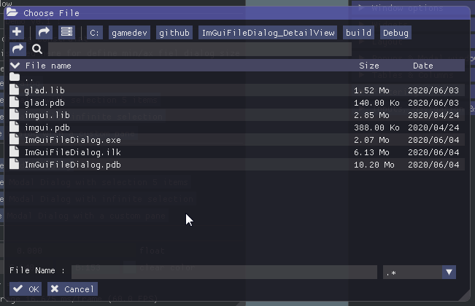Image resolution: width=475 pixels, height=306 pixels.
Task: Open the file filter dropdown arrow
Action: [x=449, y=272]
